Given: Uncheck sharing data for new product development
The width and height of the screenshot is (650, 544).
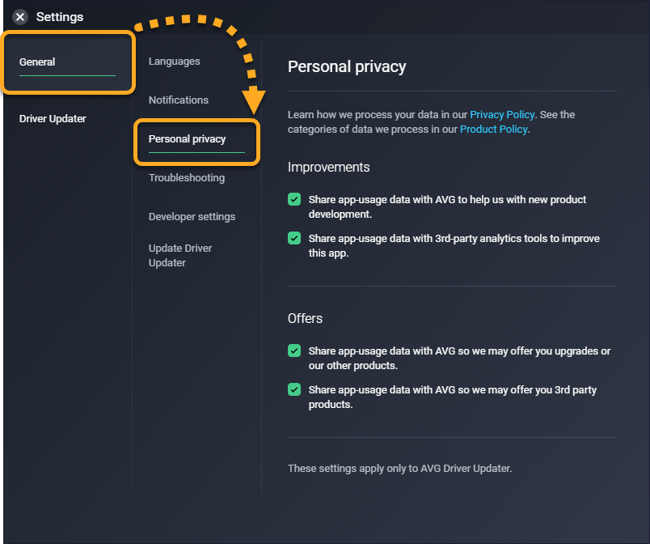Looking at the screenshot, I should (x=294, y=199).
